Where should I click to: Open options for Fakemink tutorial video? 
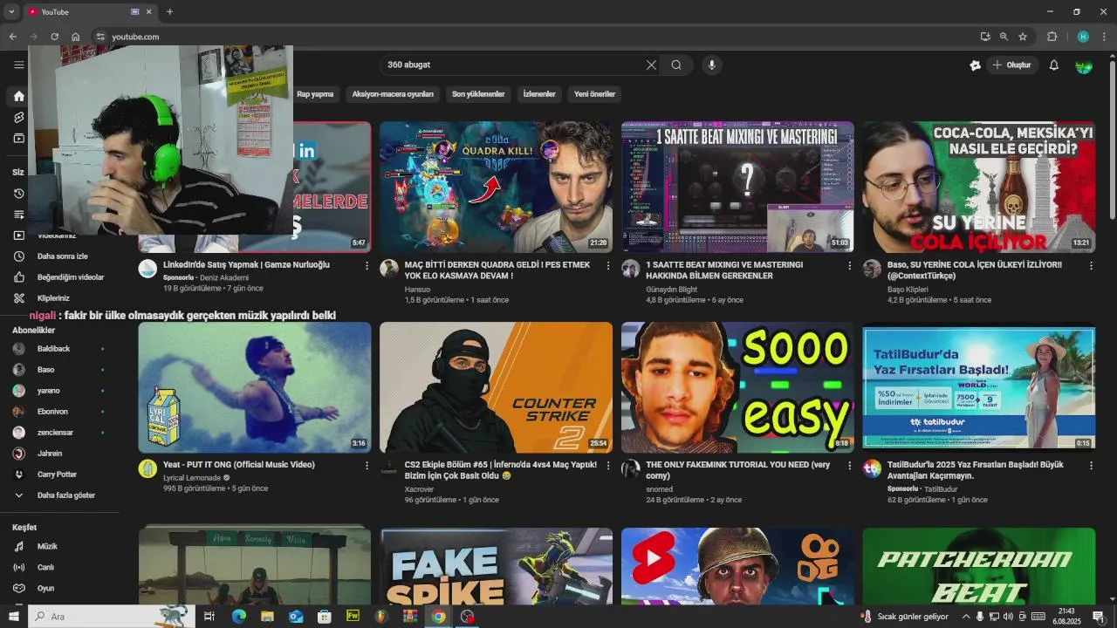pyautogui.click(x=850, y=466)
